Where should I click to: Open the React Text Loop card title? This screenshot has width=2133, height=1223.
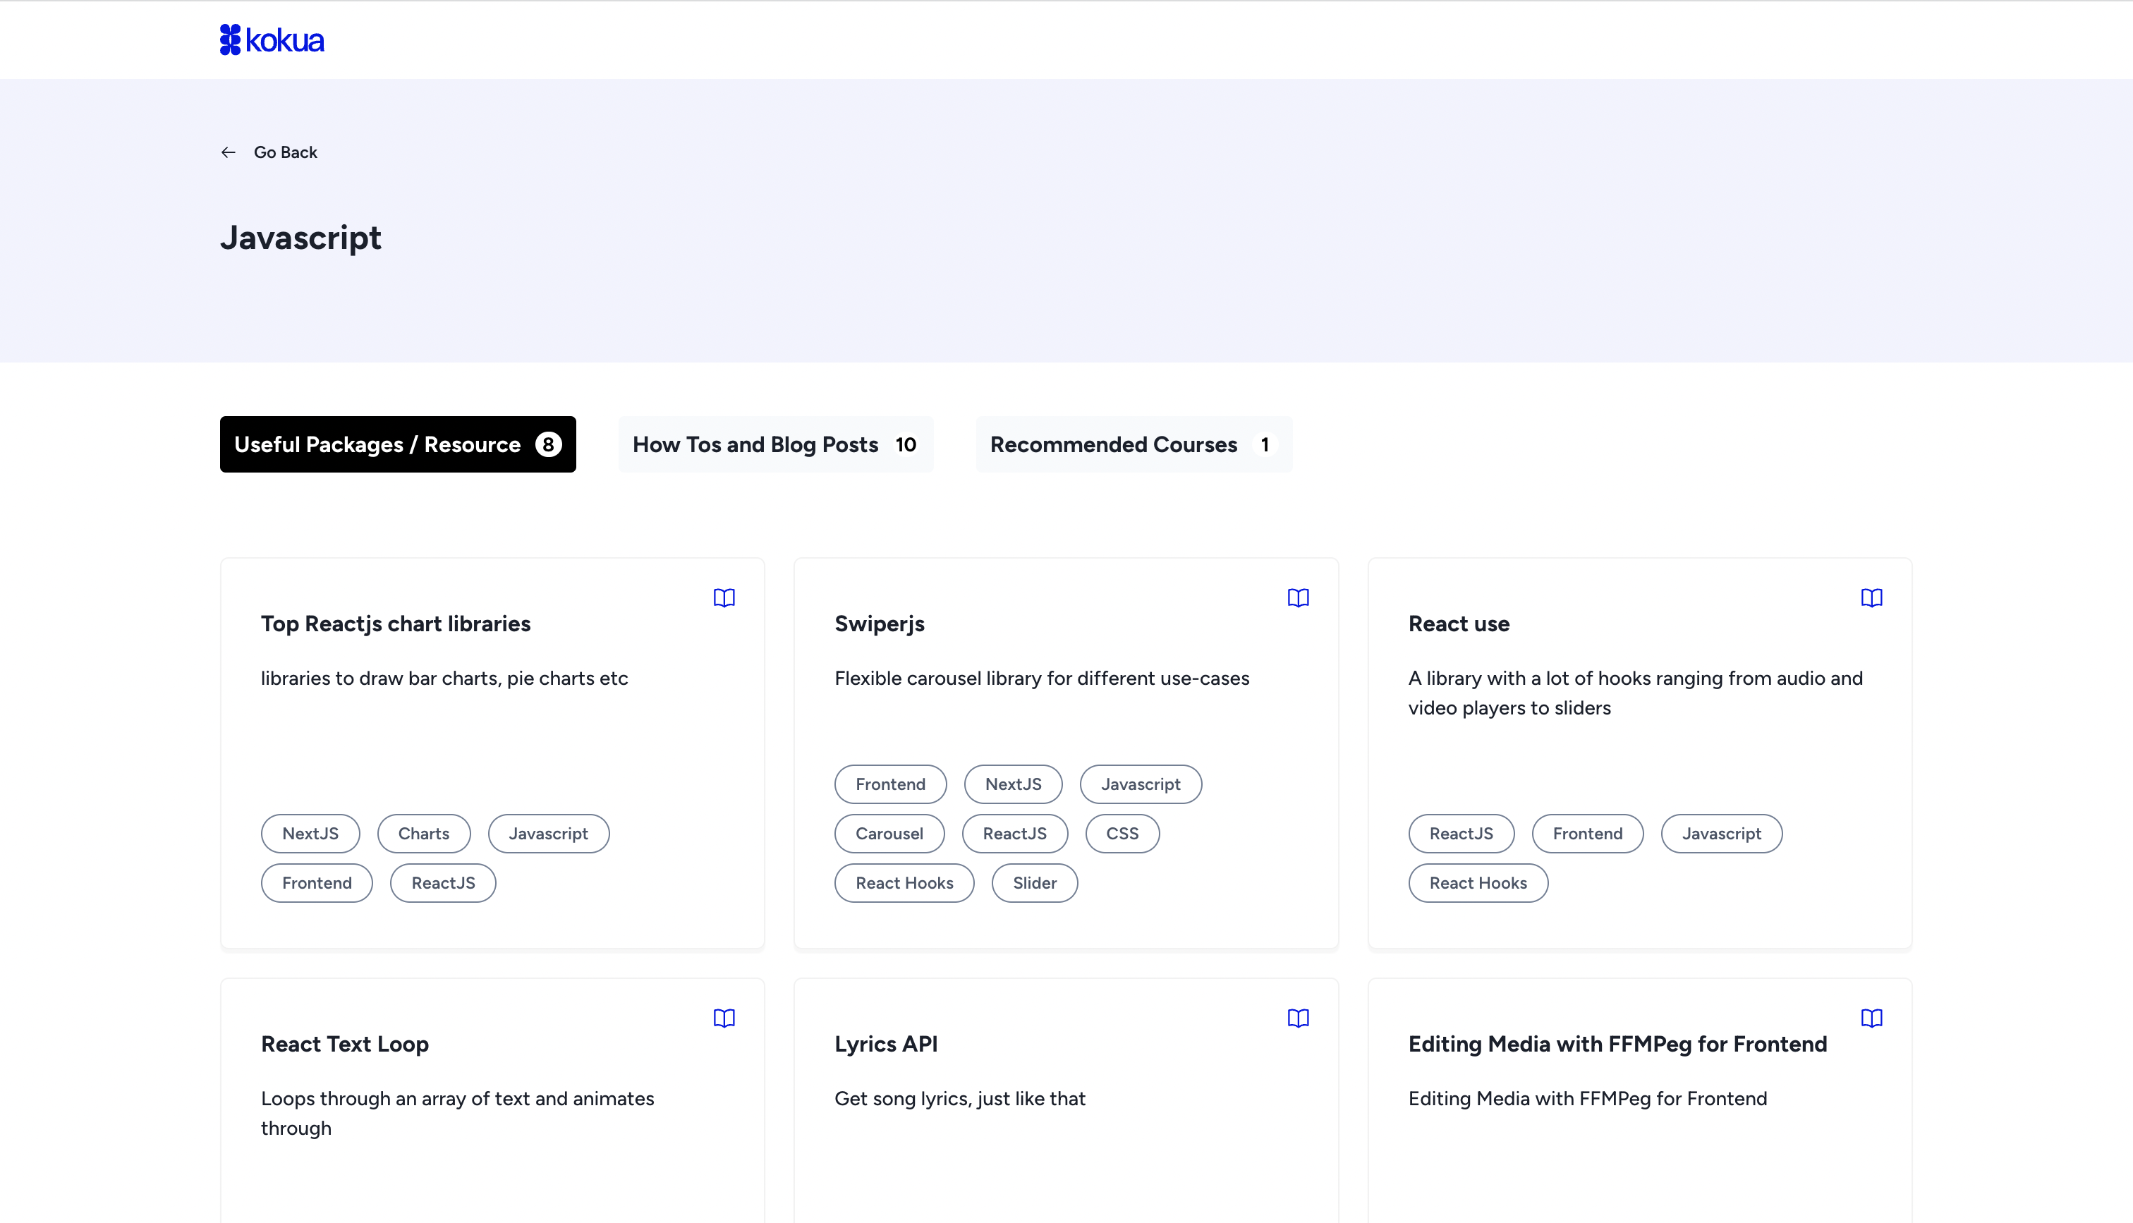pyautogui.click(x=345, y=1044)
